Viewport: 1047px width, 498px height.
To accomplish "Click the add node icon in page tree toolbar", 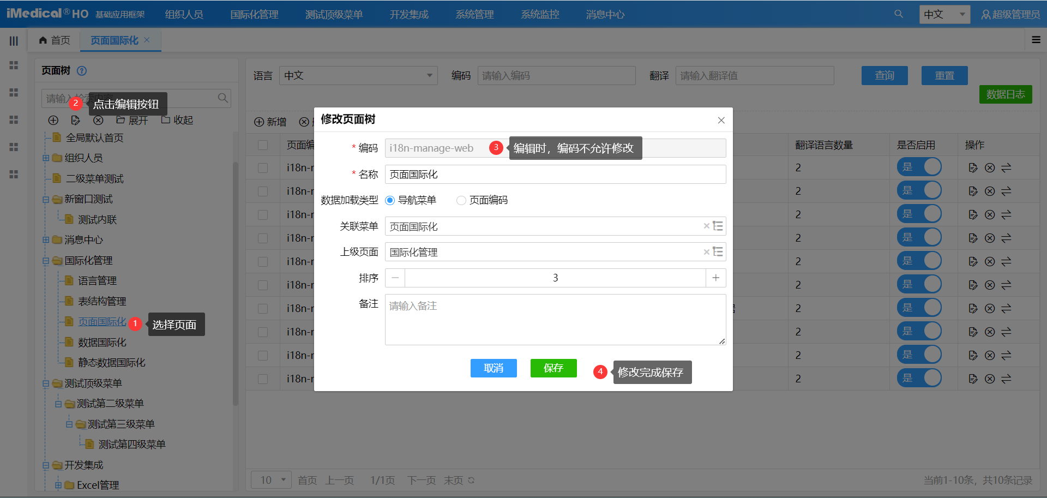I will [x=53, y=120].
